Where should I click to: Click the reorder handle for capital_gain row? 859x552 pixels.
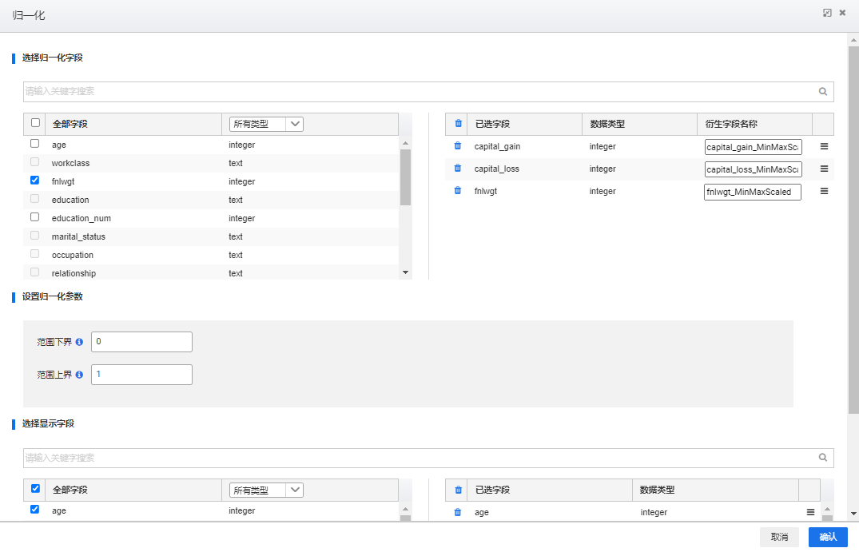pyautogui.click(x=824, y=146)
